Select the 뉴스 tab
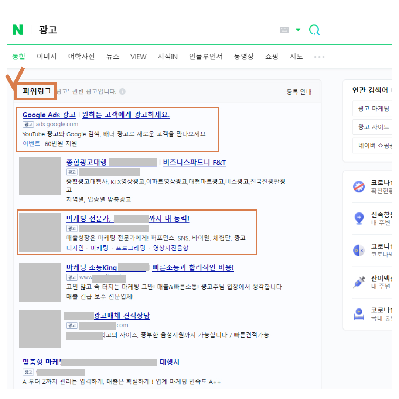The width and height of the screenshot is (399, 399). point(112,56)
